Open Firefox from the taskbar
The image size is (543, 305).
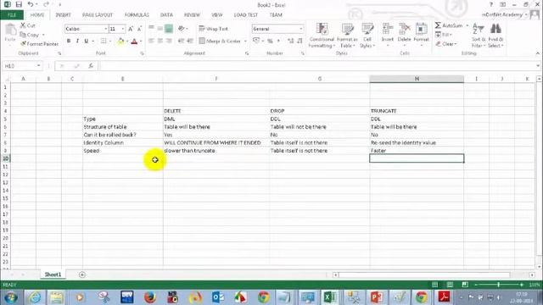pos(150,297)
